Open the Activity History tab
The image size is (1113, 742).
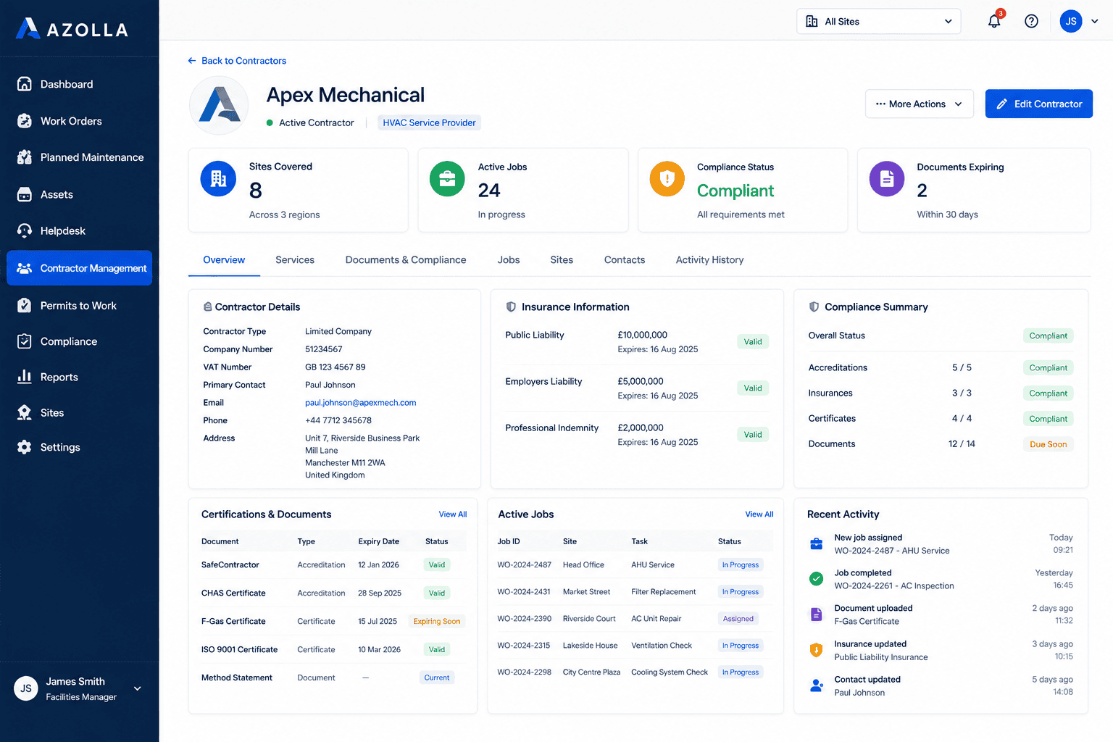(709, 259)
